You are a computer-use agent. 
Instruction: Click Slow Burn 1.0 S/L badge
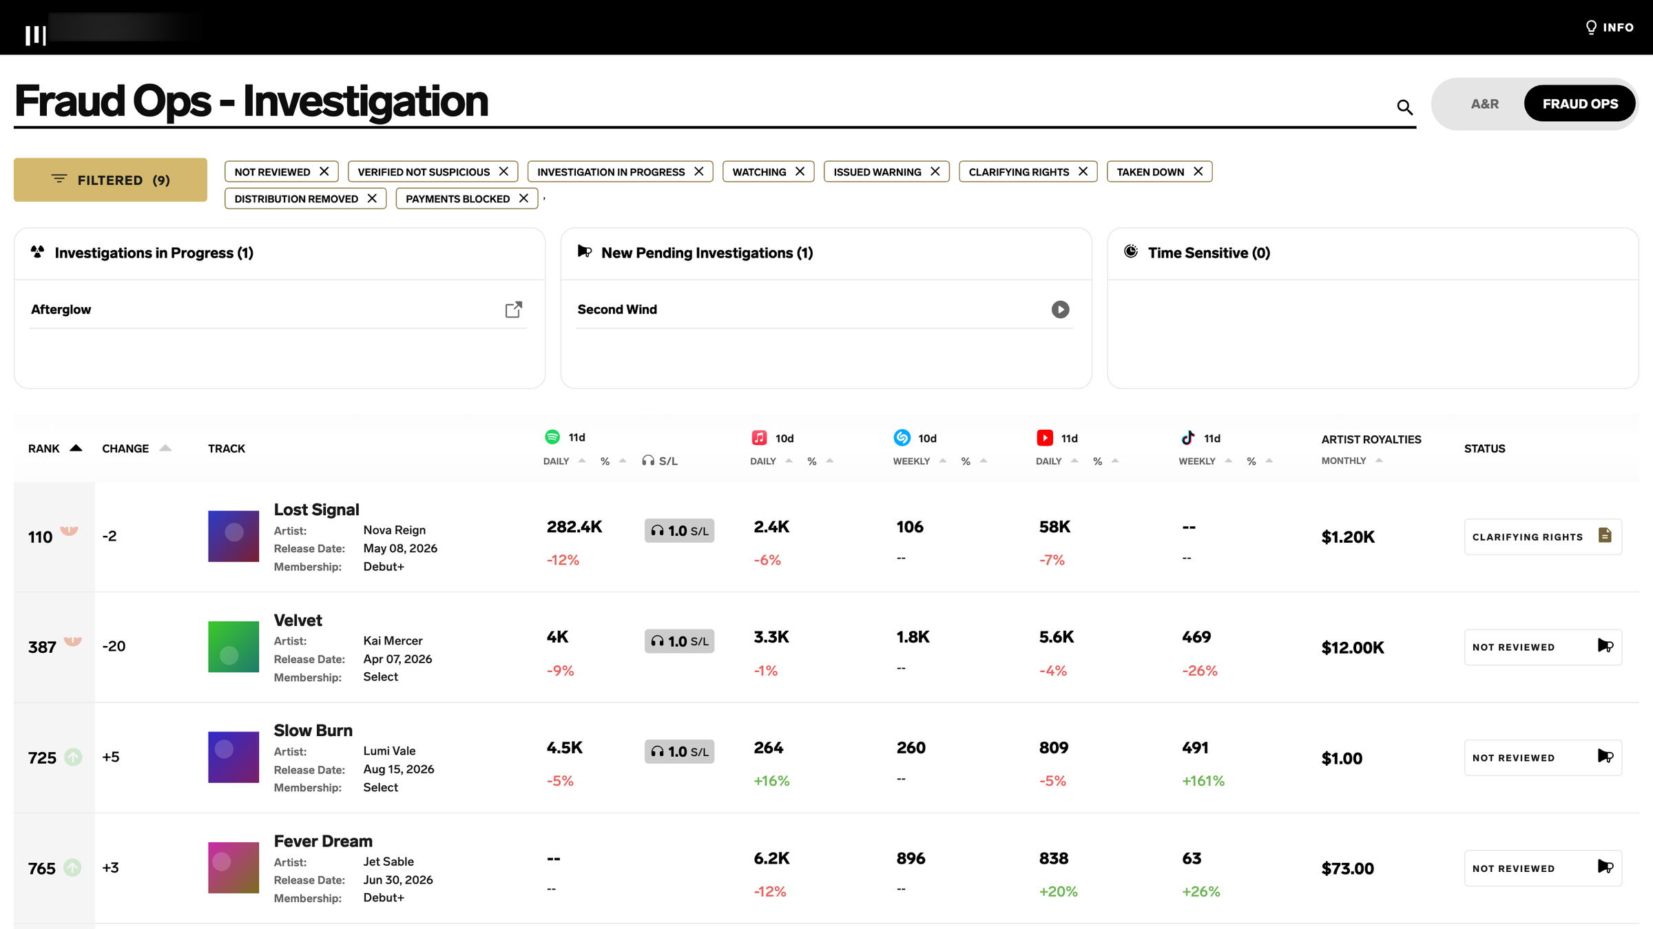point(679,752)
